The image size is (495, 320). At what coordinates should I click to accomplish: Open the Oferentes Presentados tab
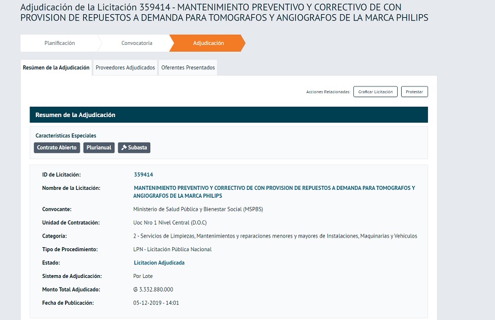pos(188,68)
